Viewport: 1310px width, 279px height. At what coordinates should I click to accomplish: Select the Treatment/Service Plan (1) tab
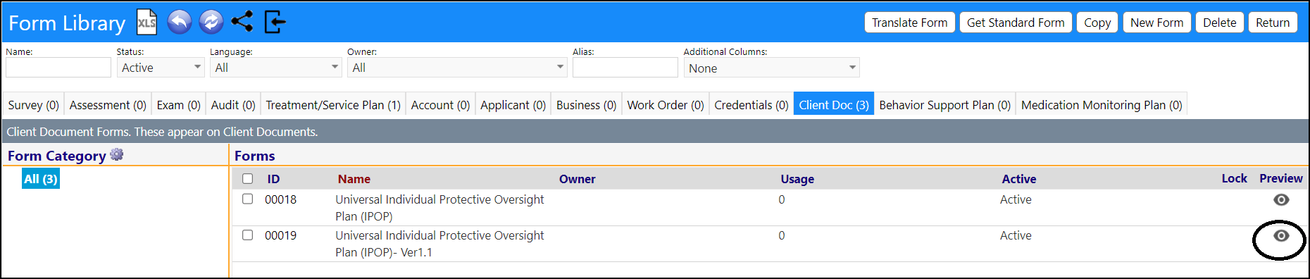[333, 105]
